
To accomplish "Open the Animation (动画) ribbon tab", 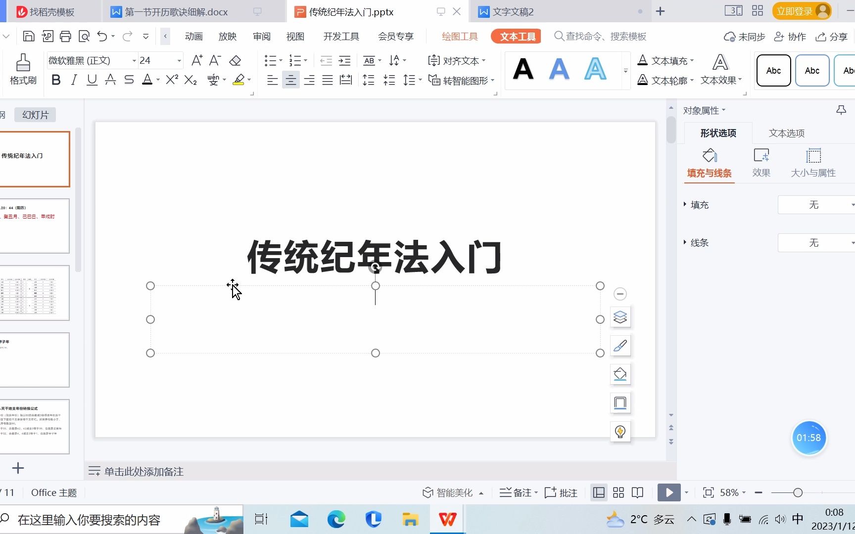I will point(194,37).
